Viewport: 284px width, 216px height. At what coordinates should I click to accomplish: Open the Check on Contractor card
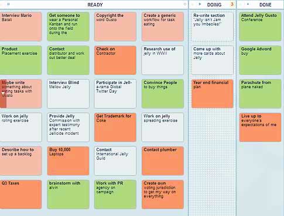(x=115, y=60)
